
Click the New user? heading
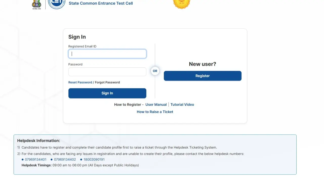point(202,64)
